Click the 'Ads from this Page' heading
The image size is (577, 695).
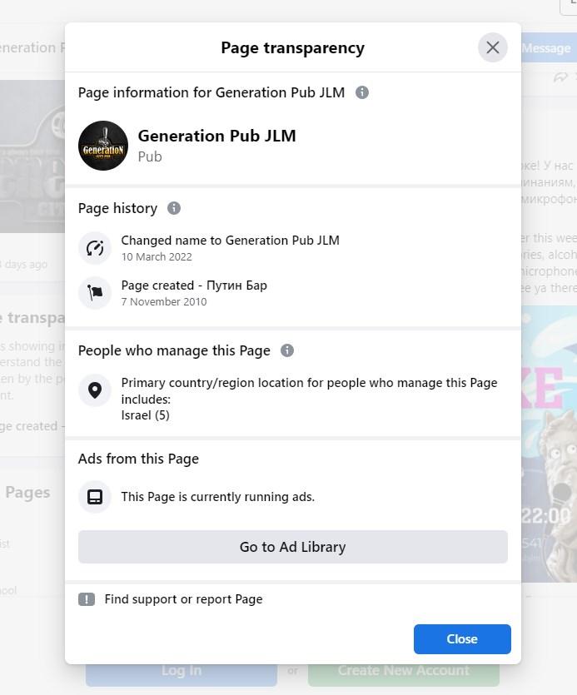pyautogui.click(x=138, y=459)
